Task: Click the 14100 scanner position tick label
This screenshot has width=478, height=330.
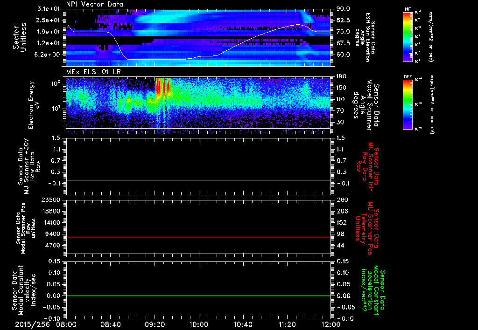Action: pyautogui.click(x=51, y=222)
